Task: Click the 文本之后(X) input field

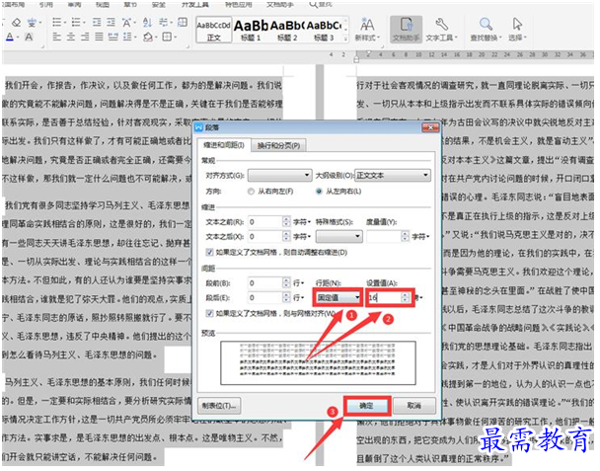Action: coord(265,237)
